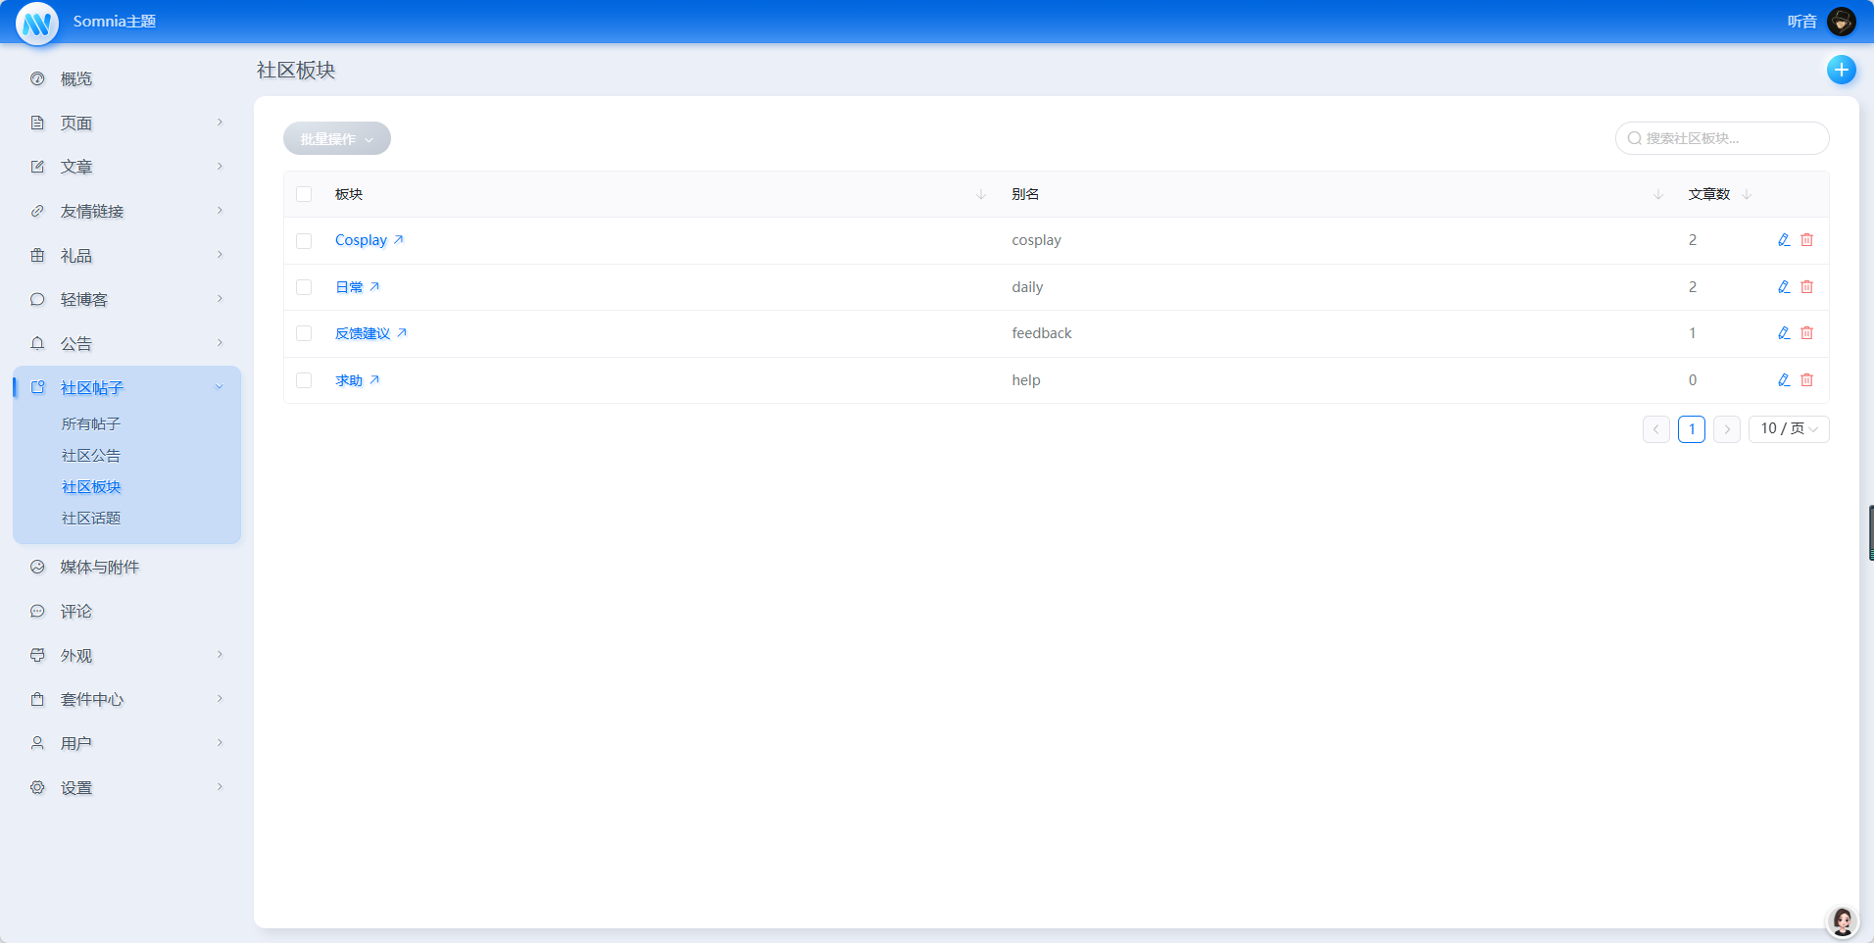Image resolution: width=1874 pixels, height=943 pixels.
Task: Click the blue plus add-board button
Action: (x=1841, y=70)
